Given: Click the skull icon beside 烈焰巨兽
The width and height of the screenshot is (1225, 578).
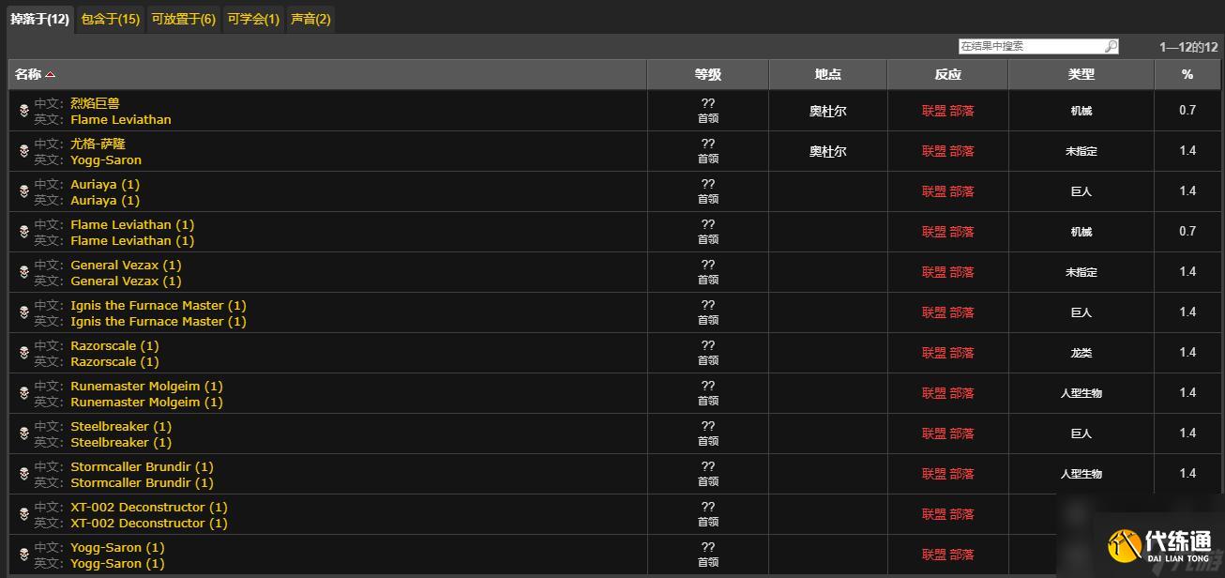Looking at the screenshot, I should (x=24, y=111).
